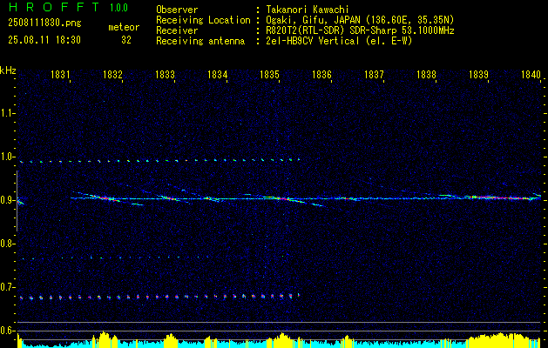Click the 1837 time marker
Image resolution: width=548 pixels, height=348 pixels.
(375, 74)
